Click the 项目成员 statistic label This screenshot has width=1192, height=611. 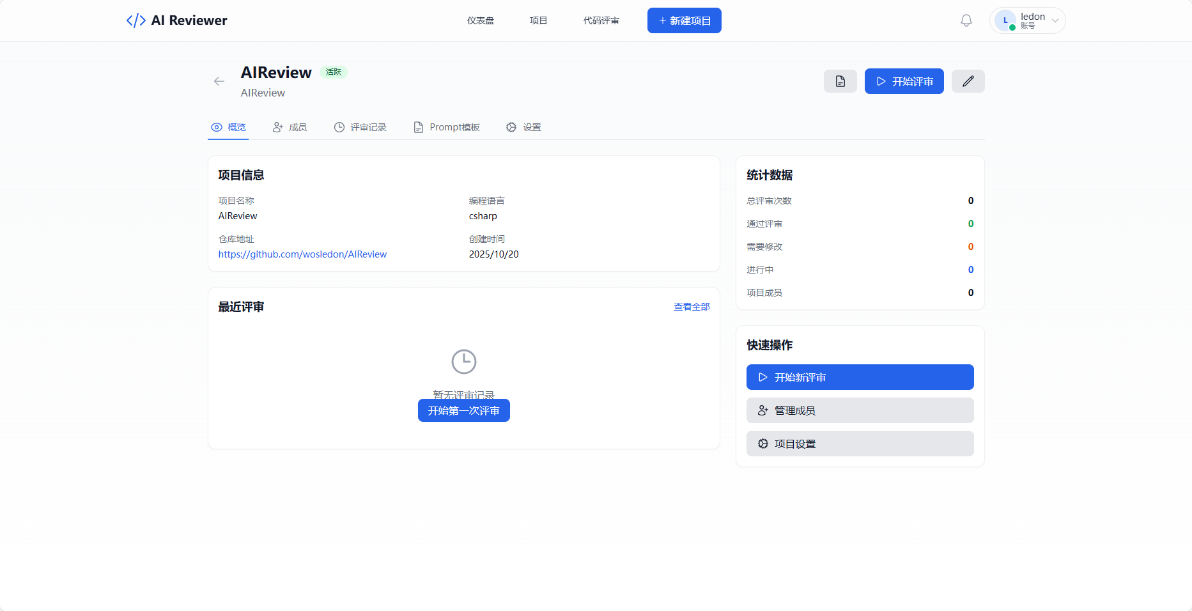(x=764, y=293)
